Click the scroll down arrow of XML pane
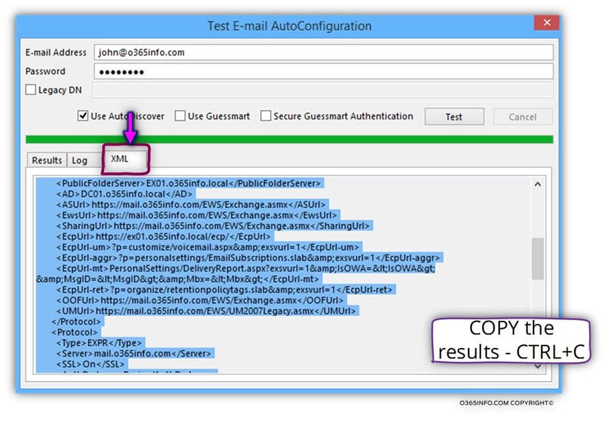Screen dimensions: 610x424 click(x=538, y=366)
